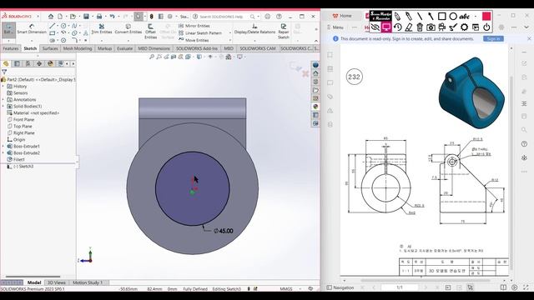Viewport: 534px width, 300px height.
Task: Open the dropdown under Smart Dimension
Action: pyautogui.click(x=32, y=40)
